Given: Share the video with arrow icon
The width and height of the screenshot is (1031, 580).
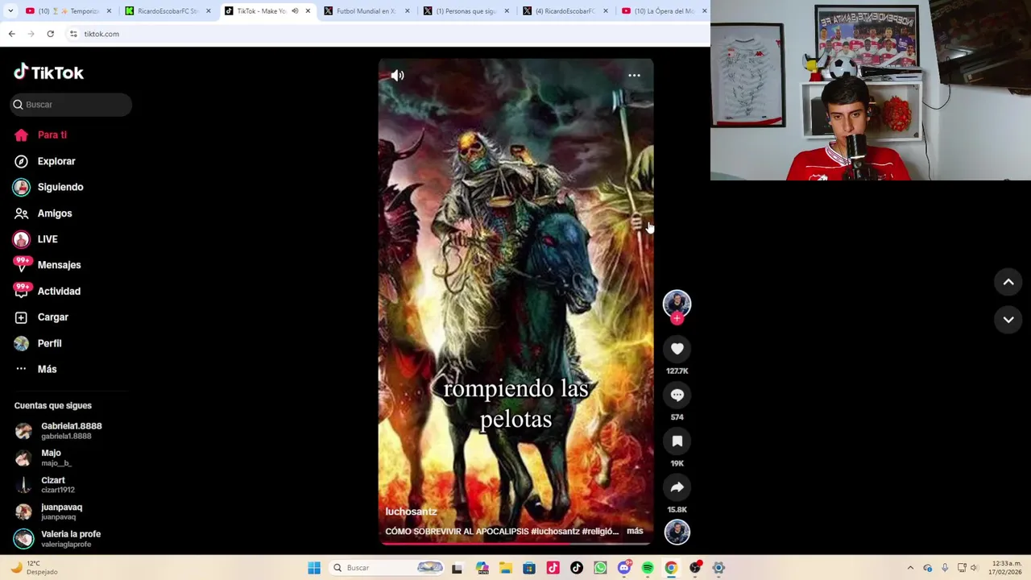Looking at the screenshot, I should (677, 487).
